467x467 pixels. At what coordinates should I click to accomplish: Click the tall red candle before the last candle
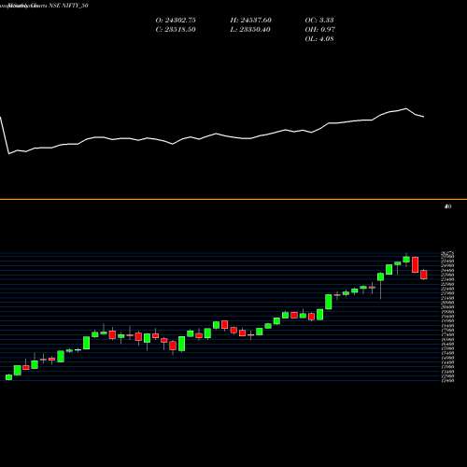click(415, 264)
